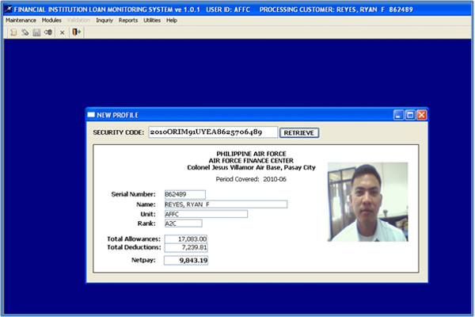475x317 pixels.
Task: Click the Total Deductions field 7,239.81
Action: click(x=186, y=247)
